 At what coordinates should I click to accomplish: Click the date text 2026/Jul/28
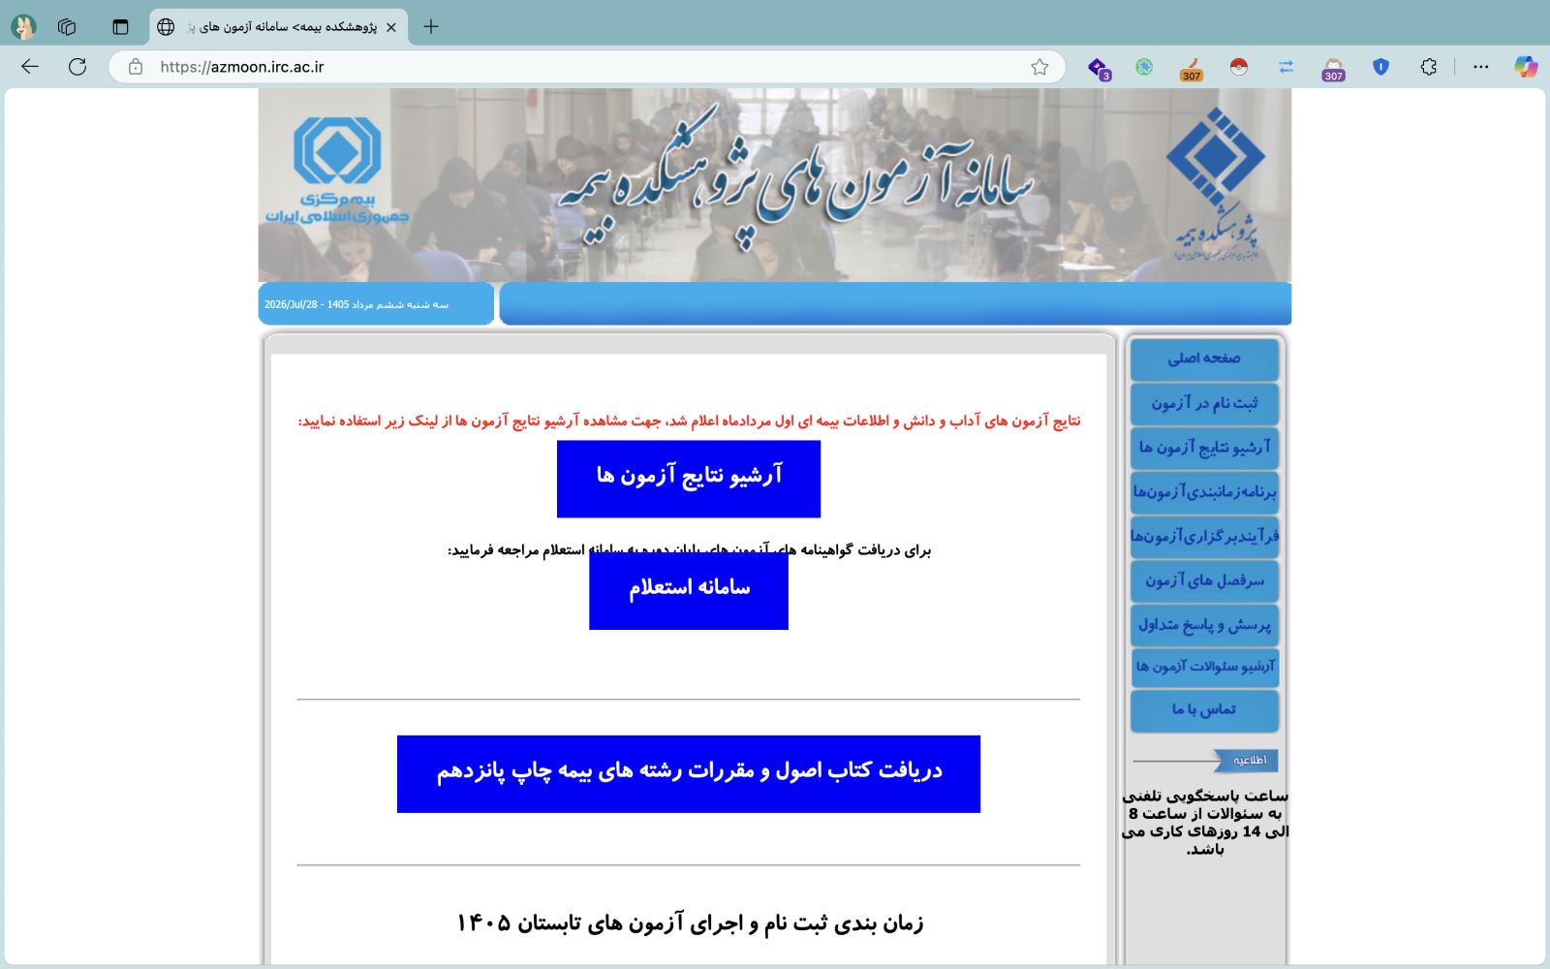[291, 304]
